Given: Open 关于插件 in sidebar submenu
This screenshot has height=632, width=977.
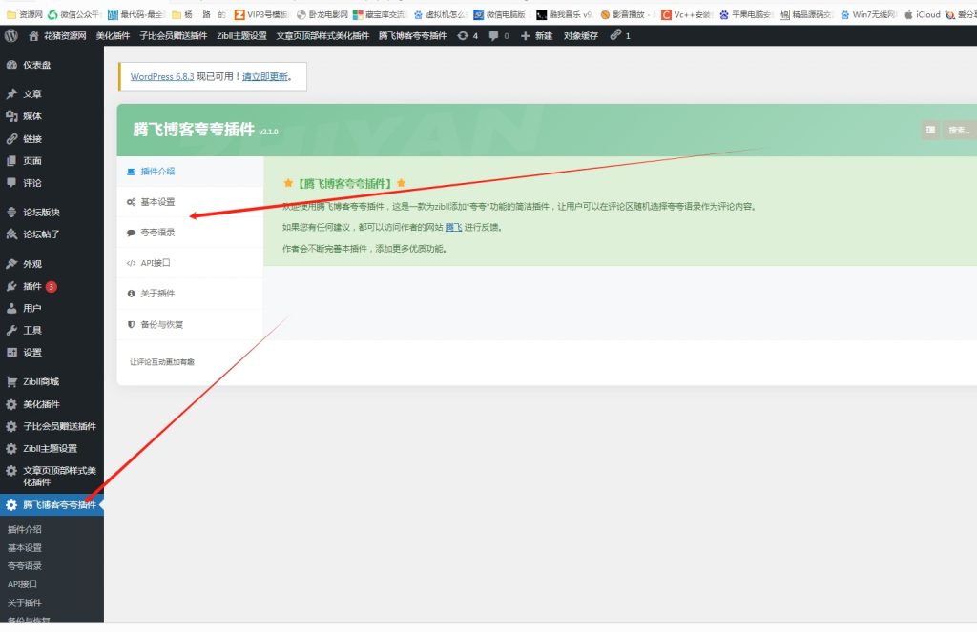Looking at the screenshot, I should click(25, 602).
